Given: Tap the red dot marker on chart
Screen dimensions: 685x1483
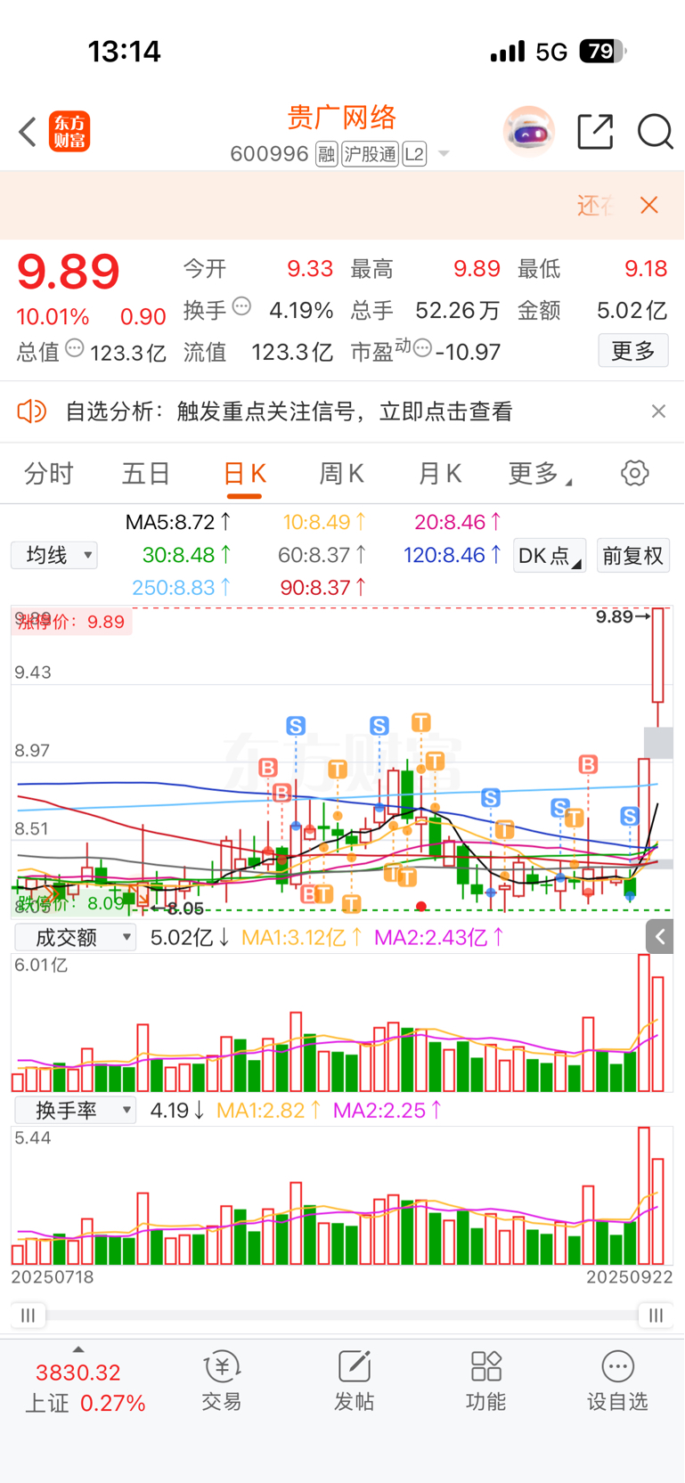Looking at the screenshot, I should pyautogui.click(x=421, y=907).
